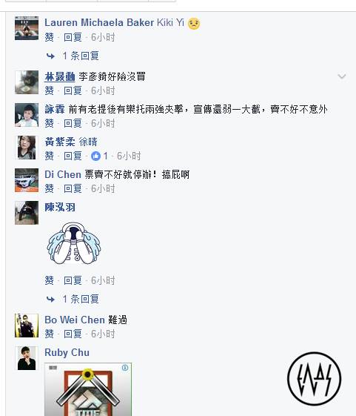This screenshot has width=356, height=416.
Task: Click the reply arrow icon under Lauren's comment
Action: [50, 56]
